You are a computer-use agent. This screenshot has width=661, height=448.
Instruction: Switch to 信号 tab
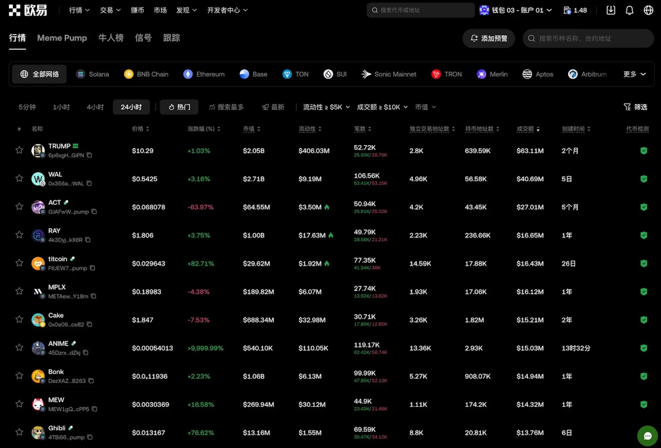(x=143, y=38)
